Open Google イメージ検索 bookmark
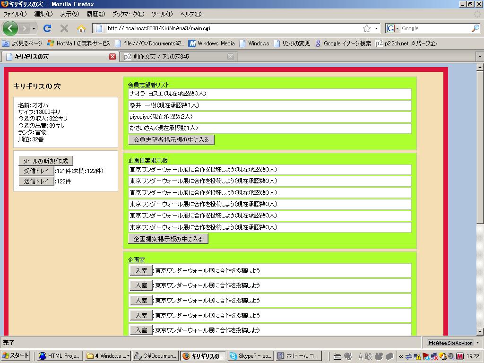The height and width of the screenshot is (363, 484). click(x=343, y=43)
